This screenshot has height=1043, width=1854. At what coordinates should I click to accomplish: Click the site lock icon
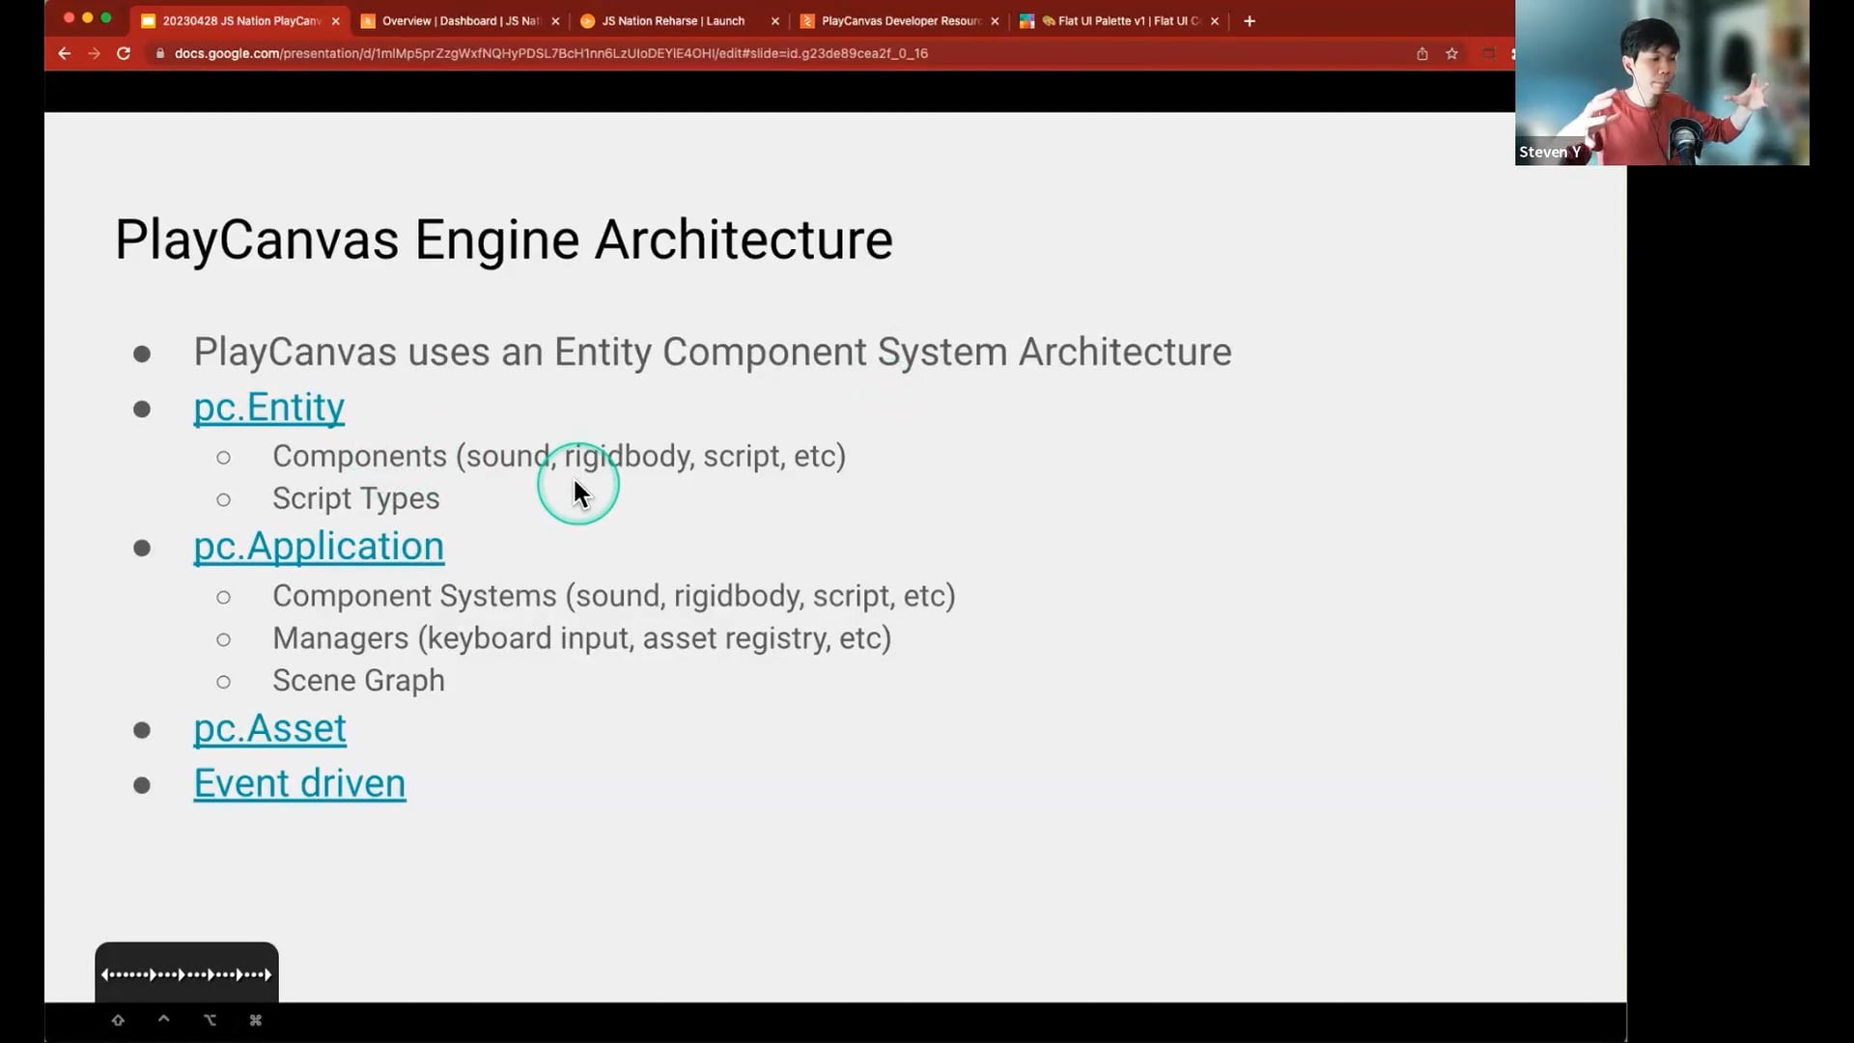(x=160, y=53)
